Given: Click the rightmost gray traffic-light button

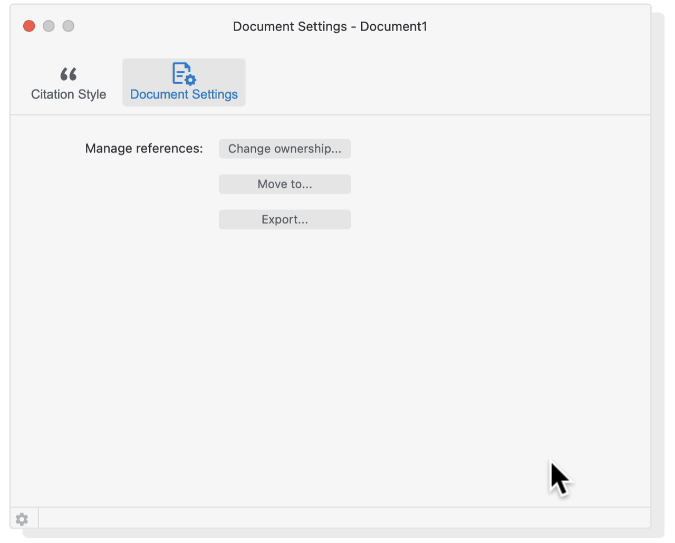Looking at the screenshot, I should coord(68,26).
